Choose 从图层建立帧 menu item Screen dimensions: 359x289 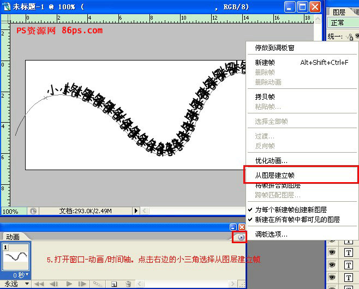click(301, 175)
